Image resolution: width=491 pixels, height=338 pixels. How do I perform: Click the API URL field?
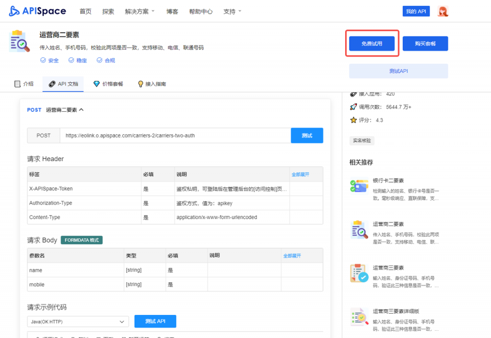pos(175,136)
